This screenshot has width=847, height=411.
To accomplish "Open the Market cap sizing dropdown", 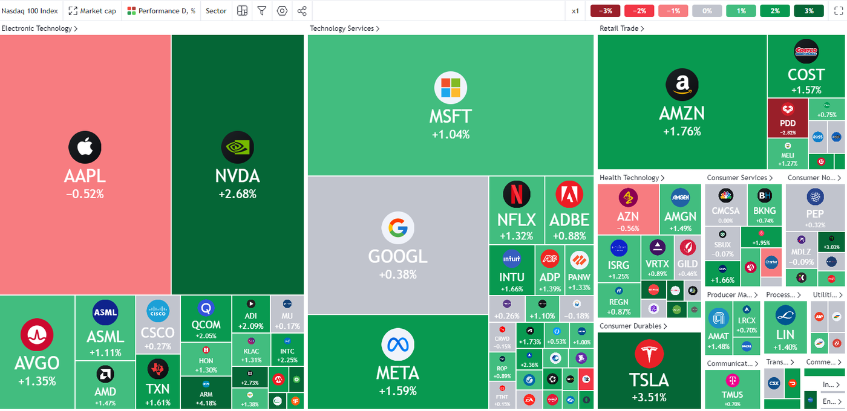I will [x=92, y=11].
